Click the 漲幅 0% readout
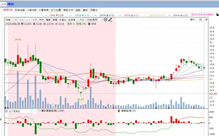 (x=81, y=24)
